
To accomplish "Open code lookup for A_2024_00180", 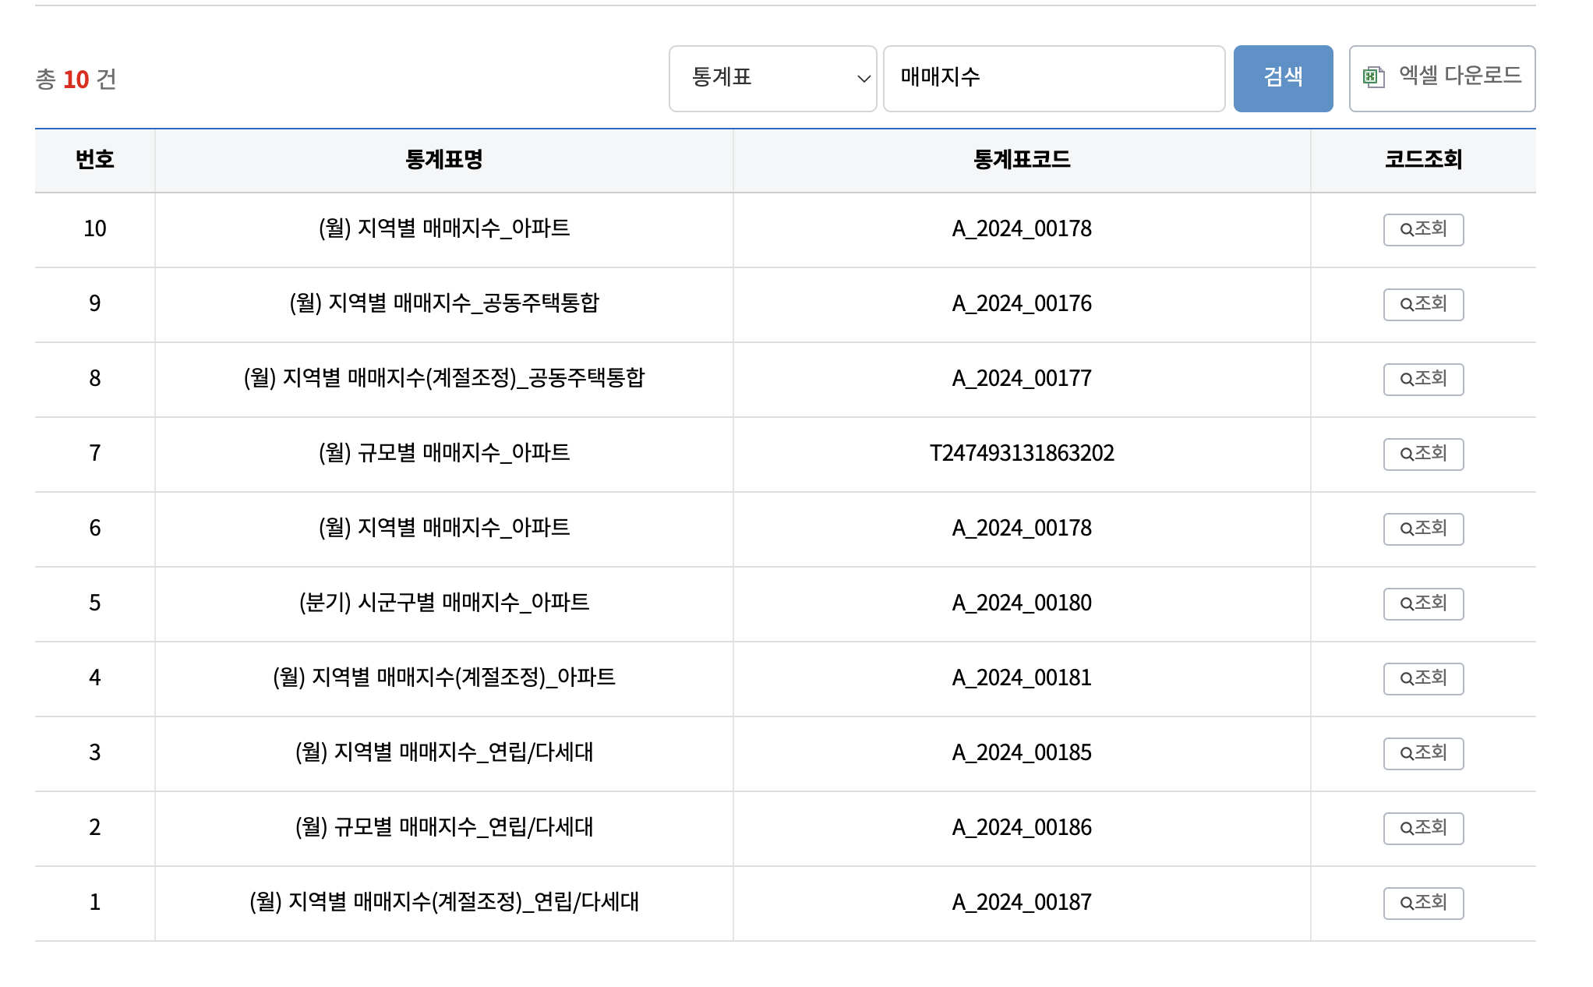I will [x=1422, y=603].
